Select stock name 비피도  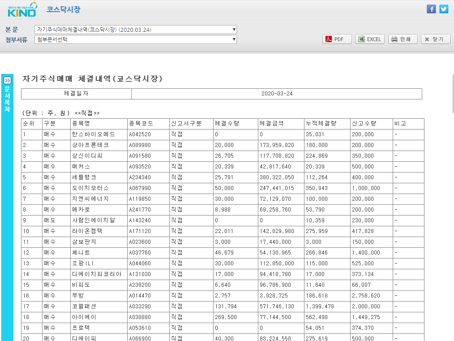click(81, 285)
